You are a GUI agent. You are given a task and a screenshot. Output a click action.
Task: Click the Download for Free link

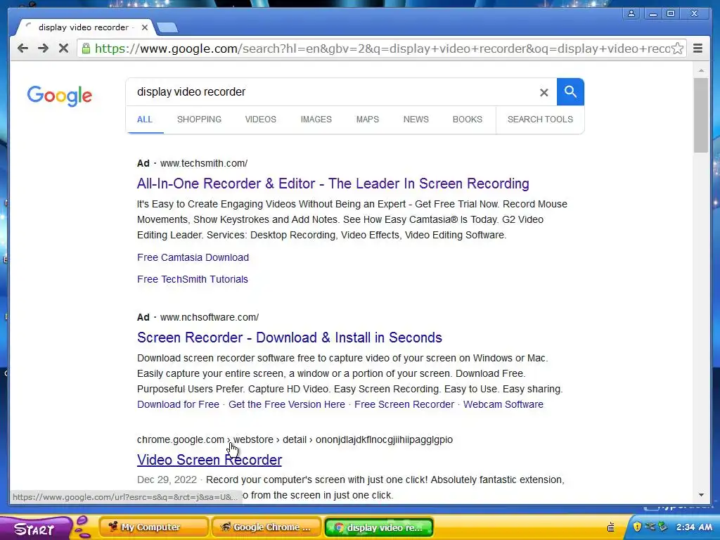pos(178,404)
